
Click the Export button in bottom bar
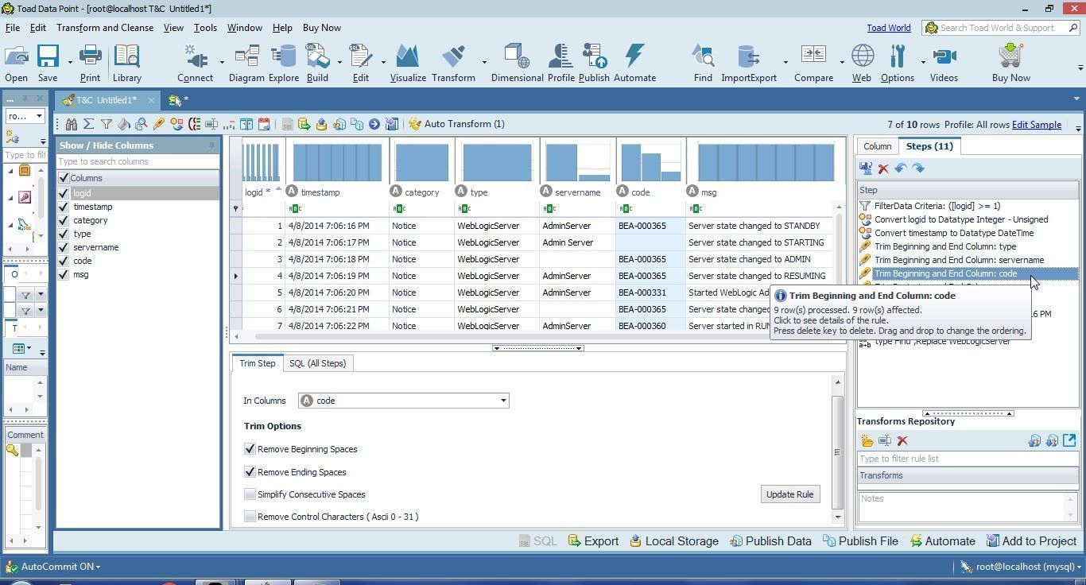(593, 541)
